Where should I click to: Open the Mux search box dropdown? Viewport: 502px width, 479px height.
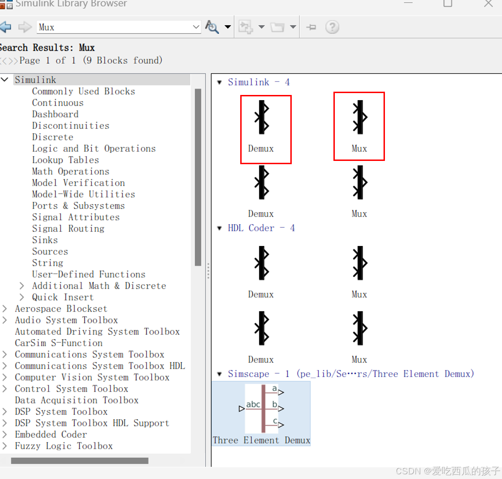(196, 27)
